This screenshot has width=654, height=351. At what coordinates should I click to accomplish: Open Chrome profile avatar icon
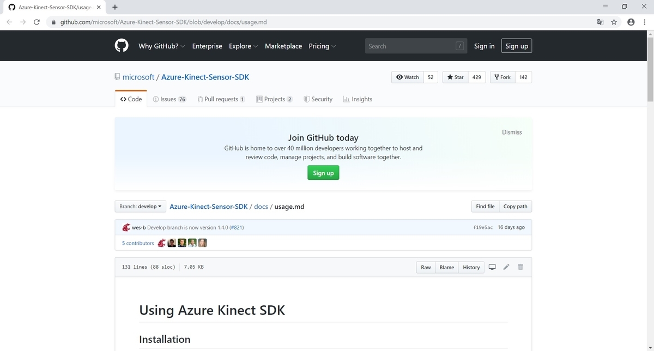coord(631,22)
